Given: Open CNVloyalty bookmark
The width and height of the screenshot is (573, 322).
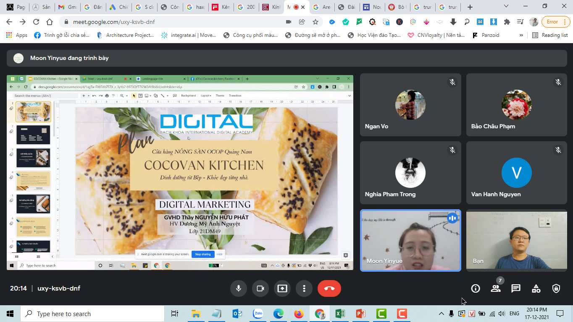Looking at the screenshot, I should (436, 35).
